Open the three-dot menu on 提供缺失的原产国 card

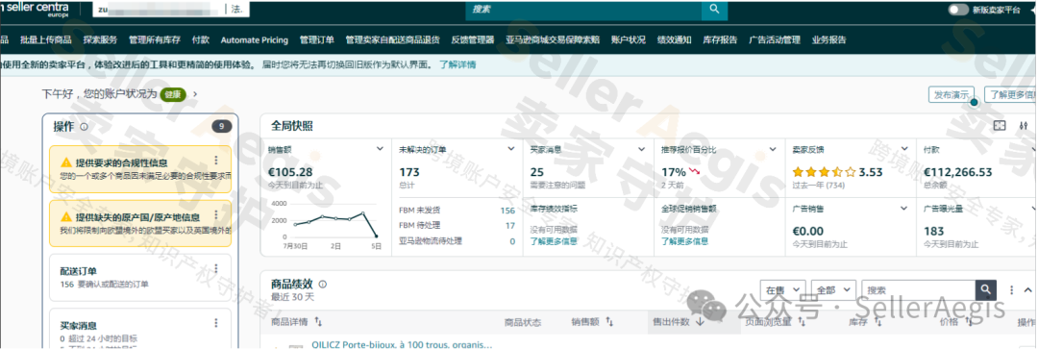coord(216,214)
